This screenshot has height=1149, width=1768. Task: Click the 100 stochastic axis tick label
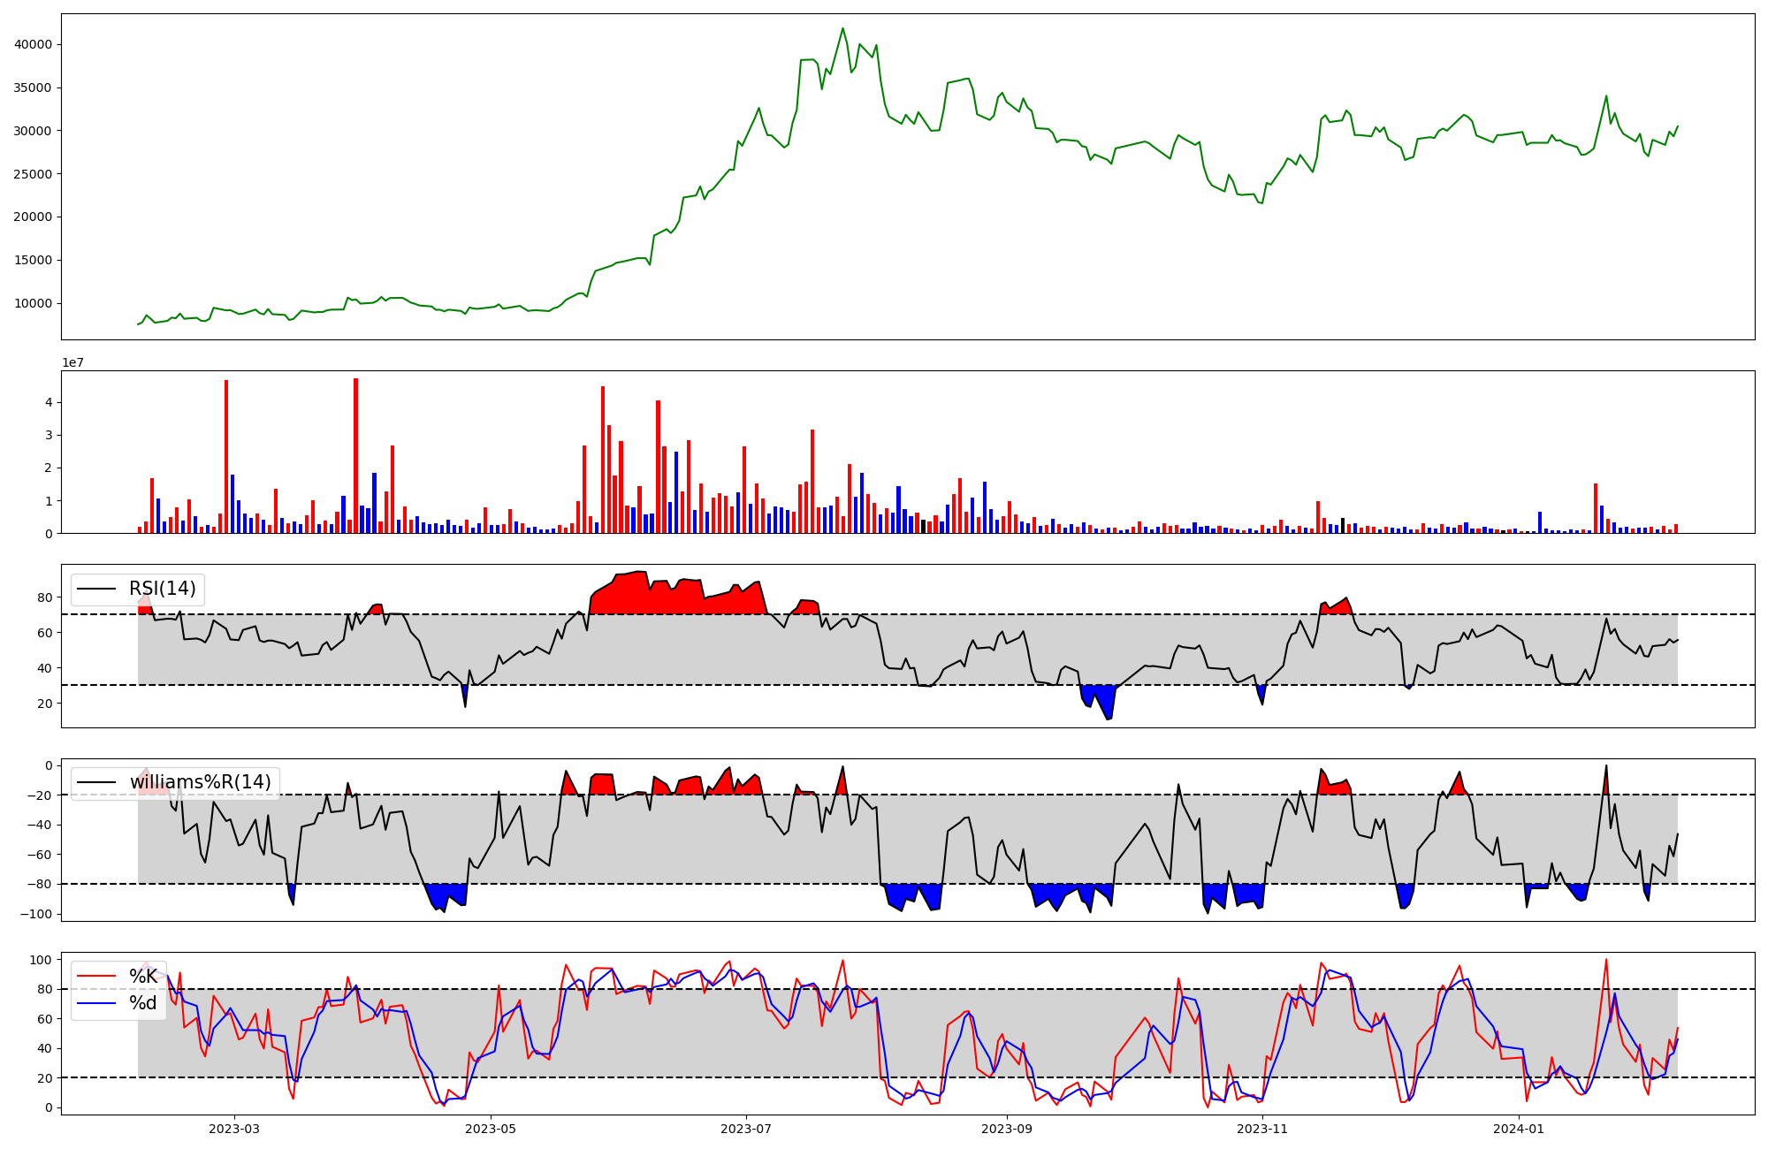point(42,960)
